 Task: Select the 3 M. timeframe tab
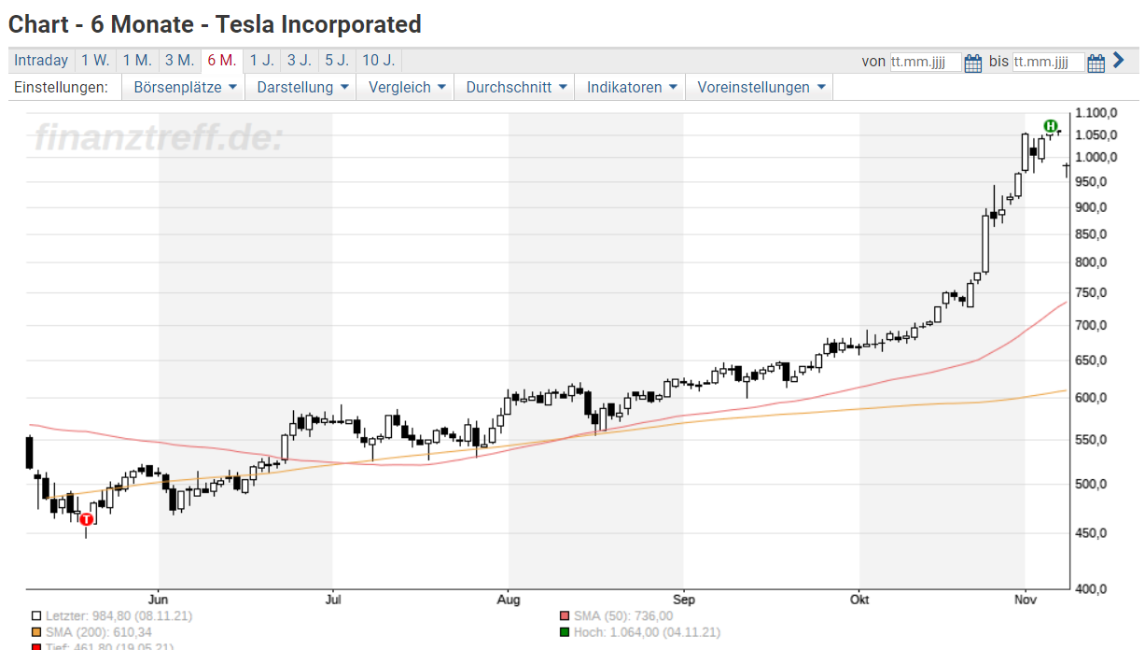point(179,61)
